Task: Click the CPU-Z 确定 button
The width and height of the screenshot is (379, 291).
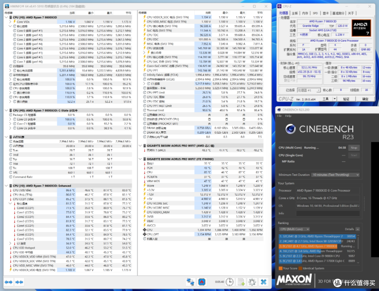Action: pyautogui.click(x=365, y=99)
